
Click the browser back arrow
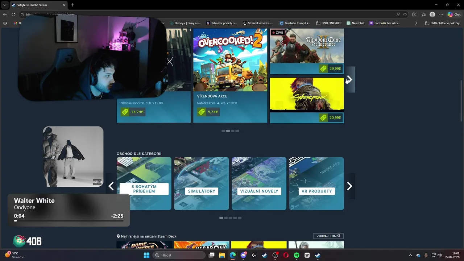[5, 14]
